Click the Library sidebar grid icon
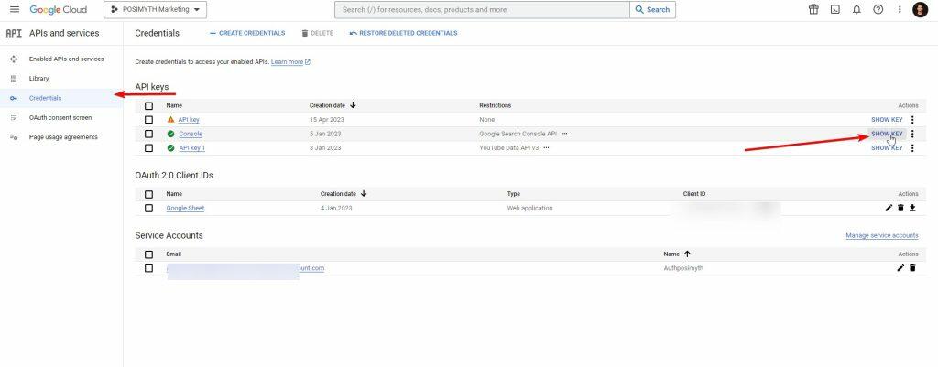The width and height of the screenshot is (938, 367). [x=14, y=79]
